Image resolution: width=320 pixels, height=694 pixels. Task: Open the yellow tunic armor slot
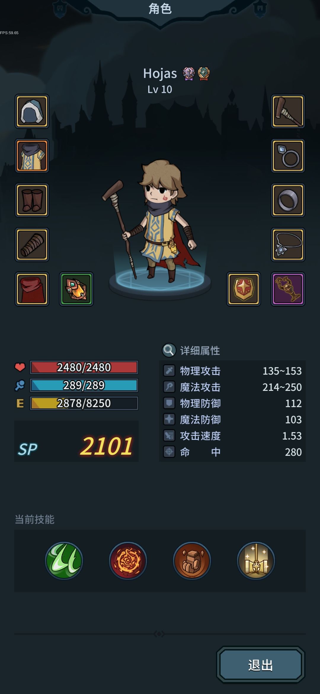click(x=32, y=156)
